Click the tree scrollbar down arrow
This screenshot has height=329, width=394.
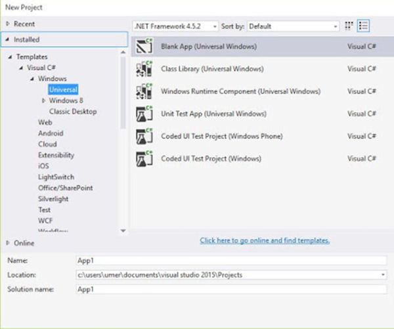click(x=123, y=230)
